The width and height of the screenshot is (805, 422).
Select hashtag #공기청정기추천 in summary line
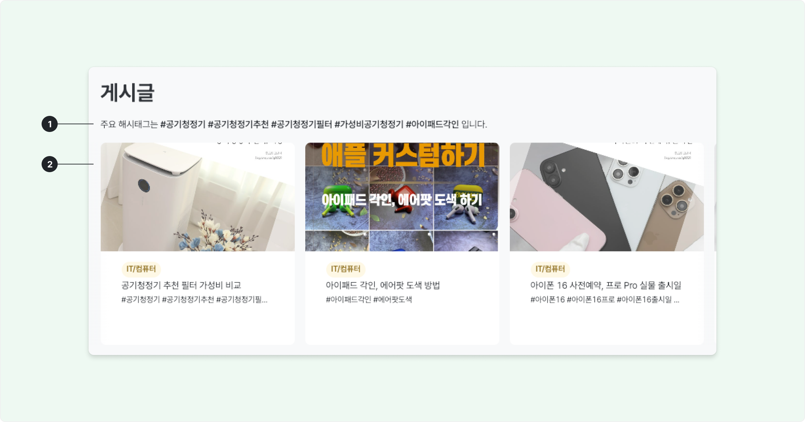click(238, 124)
